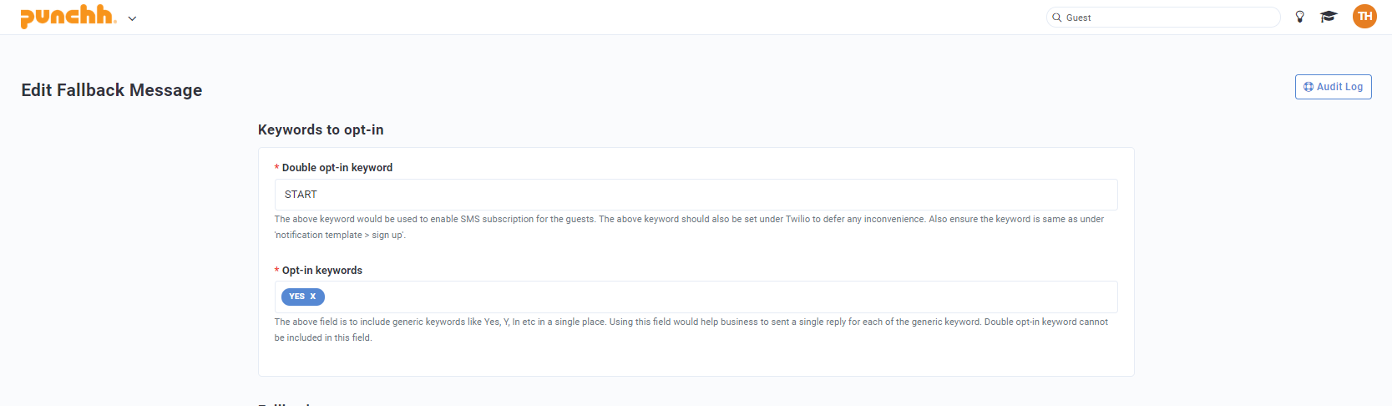Click the globe icon in Audit Log button

(x=1308, y=87)
